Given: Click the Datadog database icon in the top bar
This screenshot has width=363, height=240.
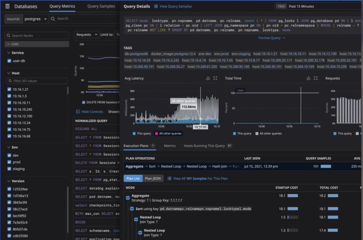Looking at the screenshot, I should point(7,6).
